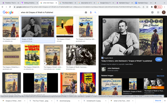167x104 pixels.
Task: Click Show All downloads
Action: pyautogui.click(x=158, y=101)
